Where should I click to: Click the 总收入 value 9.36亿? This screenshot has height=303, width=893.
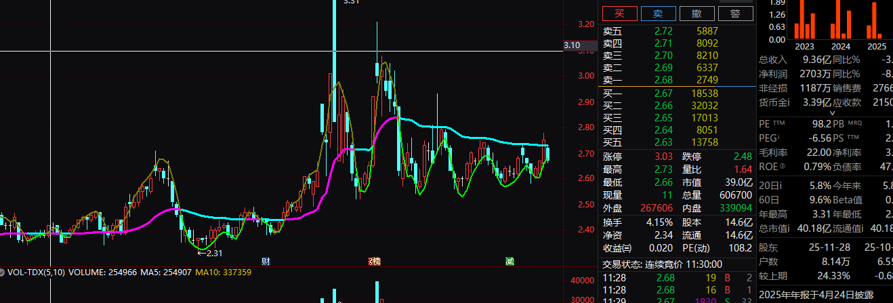(x=816, y=60)
